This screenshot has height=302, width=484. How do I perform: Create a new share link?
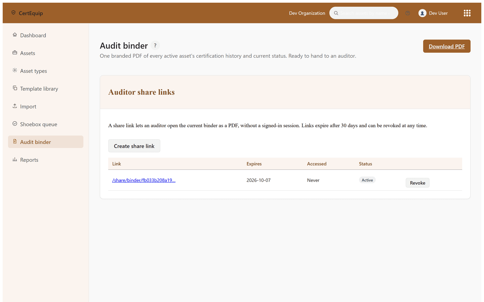134,146
